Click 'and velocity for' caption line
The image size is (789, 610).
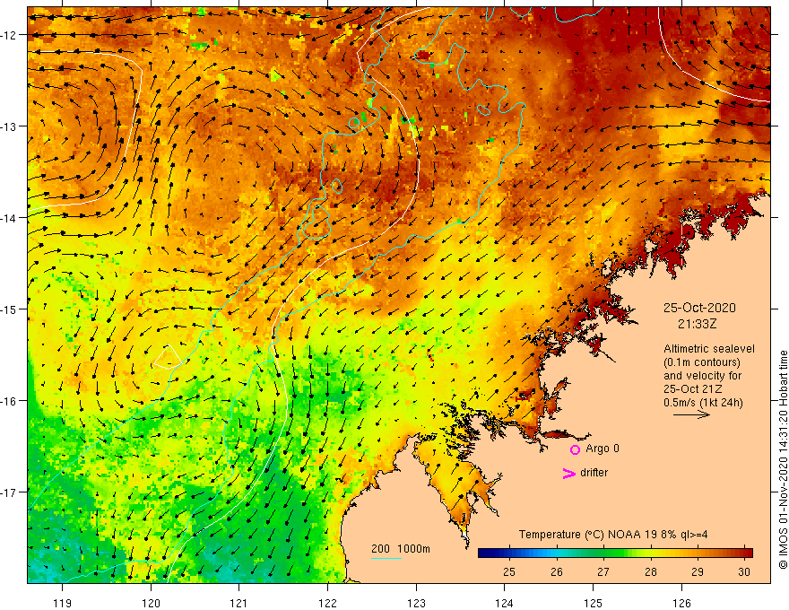coord(702,376)
